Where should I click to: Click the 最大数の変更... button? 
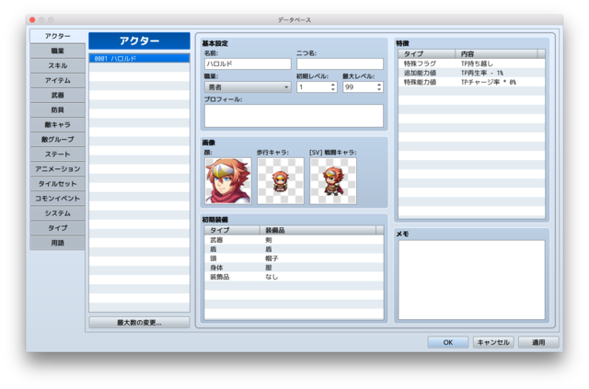pos(139,323)
